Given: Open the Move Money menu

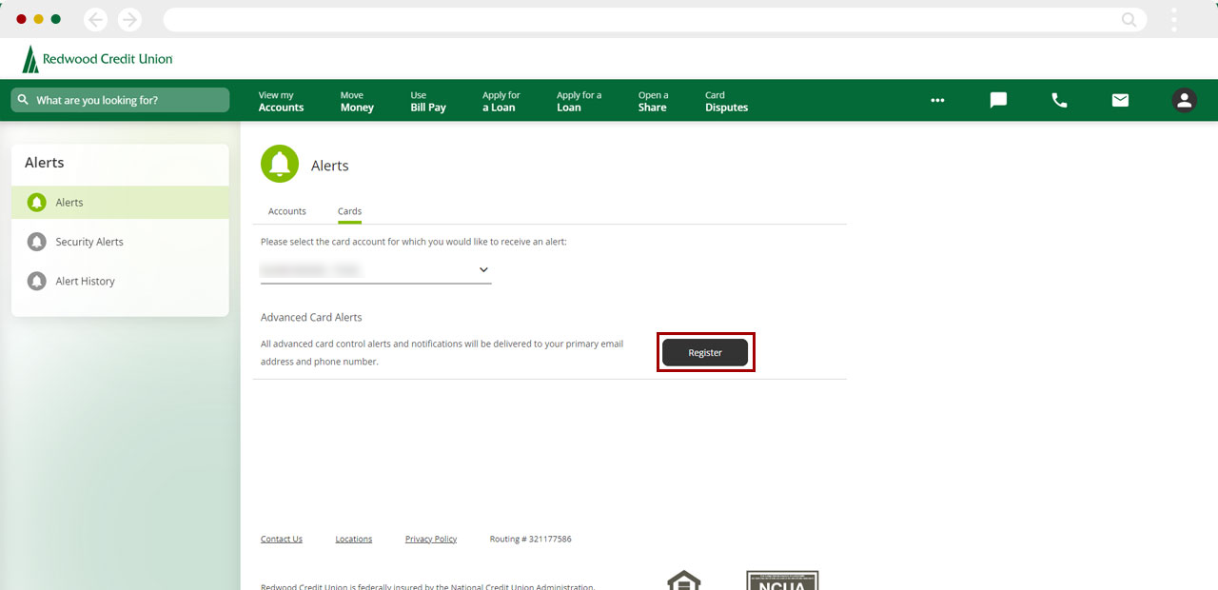Looking at the screenshot, I should point(357,101).
